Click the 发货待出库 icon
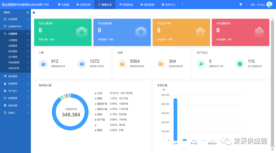Screen dimensions: 276x153 pos(161,64)
